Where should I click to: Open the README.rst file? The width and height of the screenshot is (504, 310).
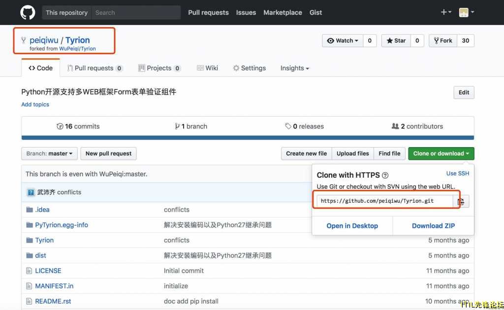pyautogui.click(x=53, y=301)
